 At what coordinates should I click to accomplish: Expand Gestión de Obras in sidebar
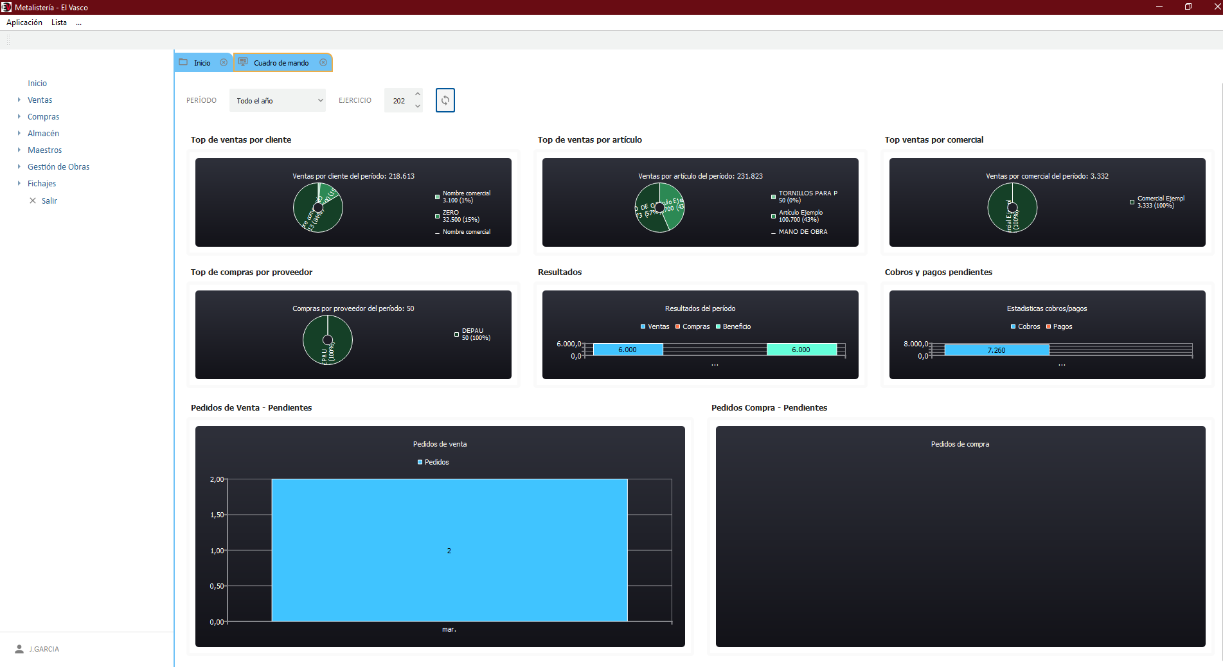coord(19,166)
